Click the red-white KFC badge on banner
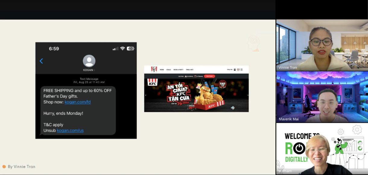Viewport: 368px width, 175px height. [x=153, y=82]
